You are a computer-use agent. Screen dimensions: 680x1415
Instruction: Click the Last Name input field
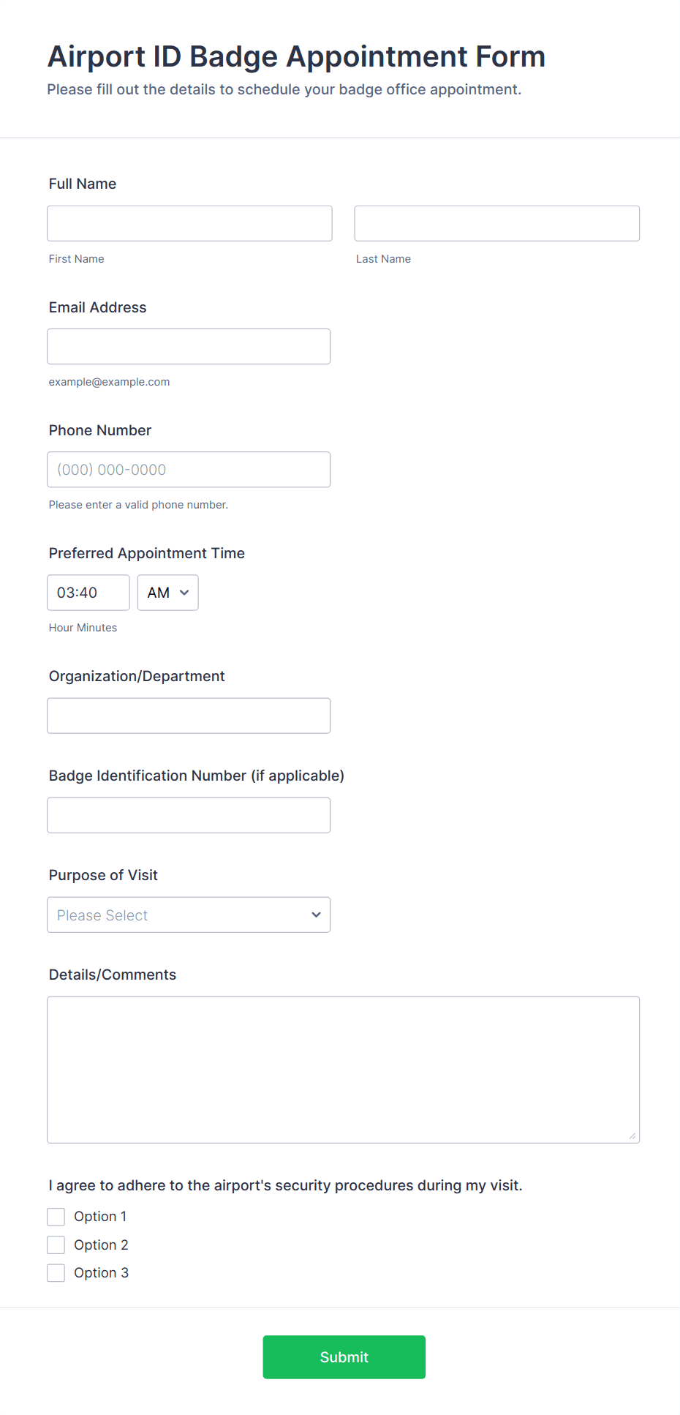pyautogui.click(x=497, y=223)
